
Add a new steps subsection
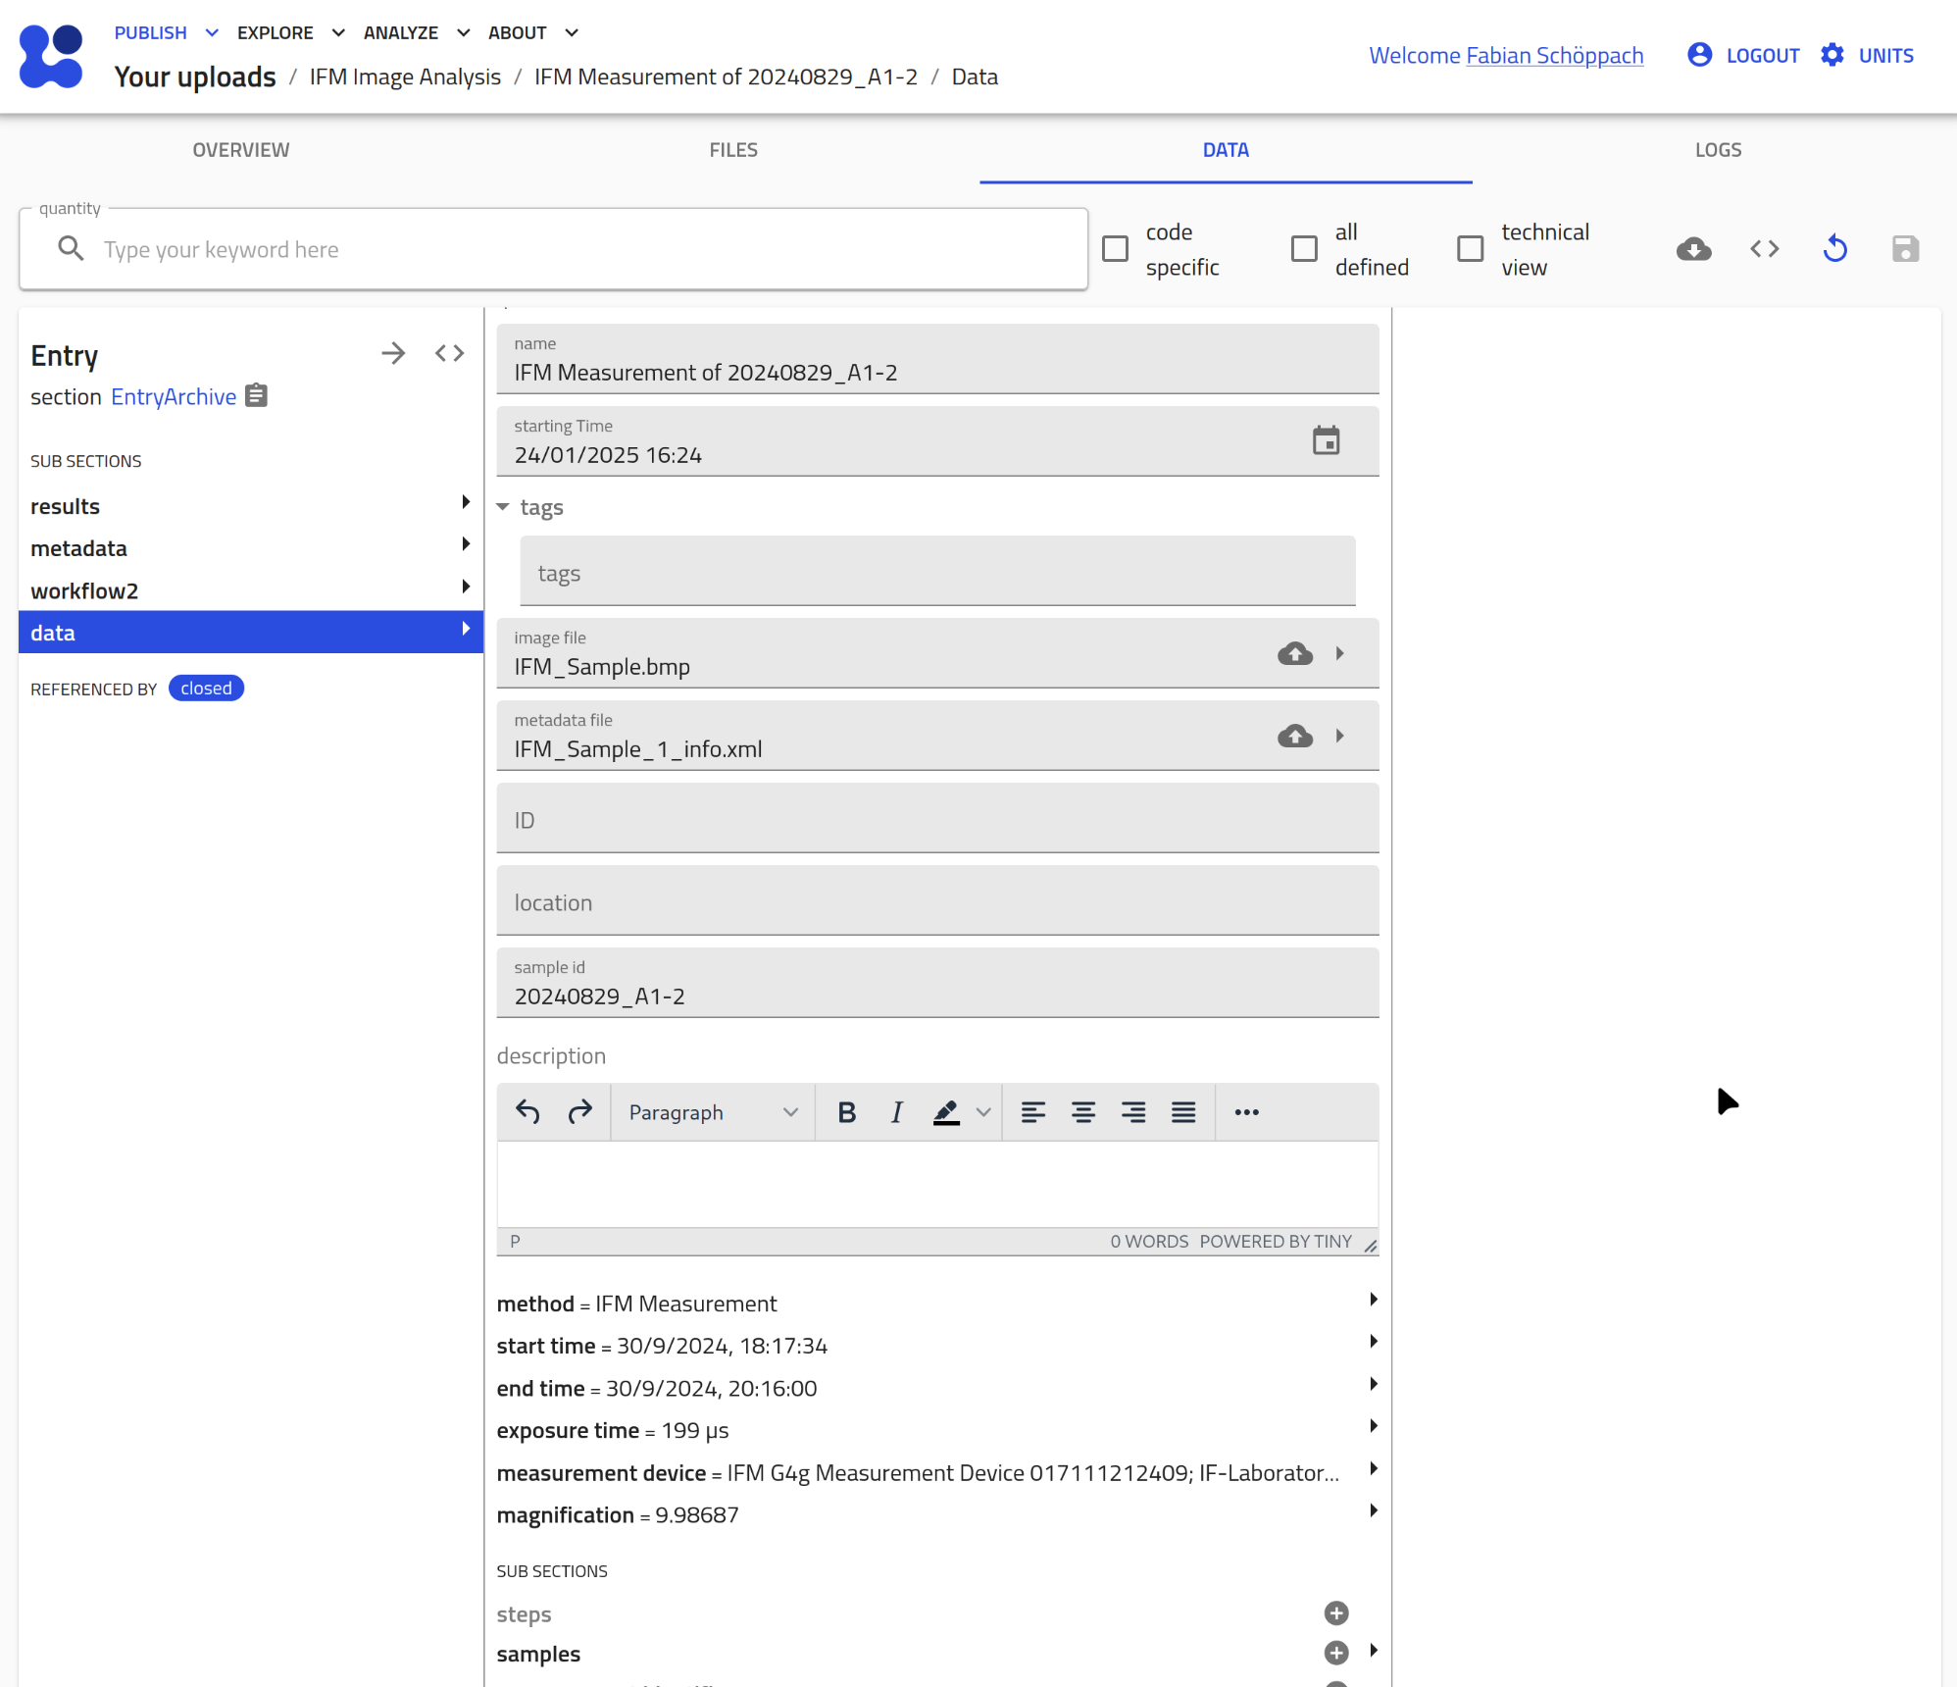click(x=1335, y=1613)
